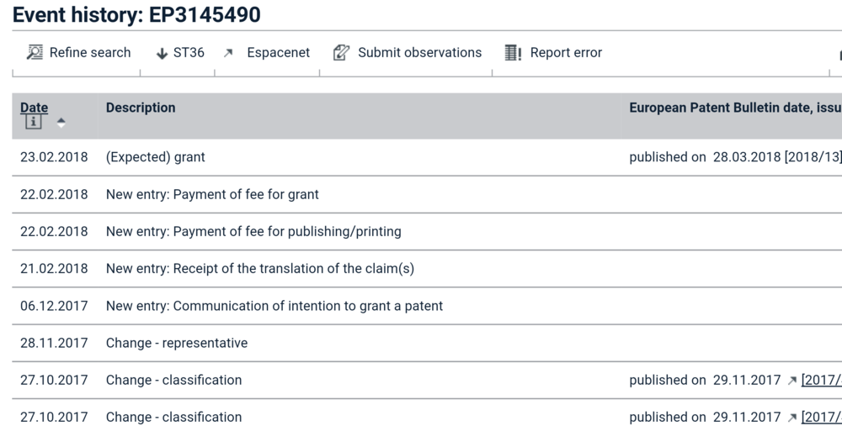Open the first 2017 bulletin issue link
The width and height of the screenshot is (842, 426).
pos(821,381)
